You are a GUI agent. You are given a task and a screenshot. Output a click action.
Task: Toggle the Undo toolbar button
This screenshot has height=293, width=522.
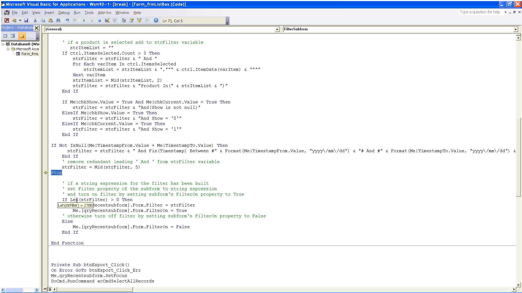67,20
